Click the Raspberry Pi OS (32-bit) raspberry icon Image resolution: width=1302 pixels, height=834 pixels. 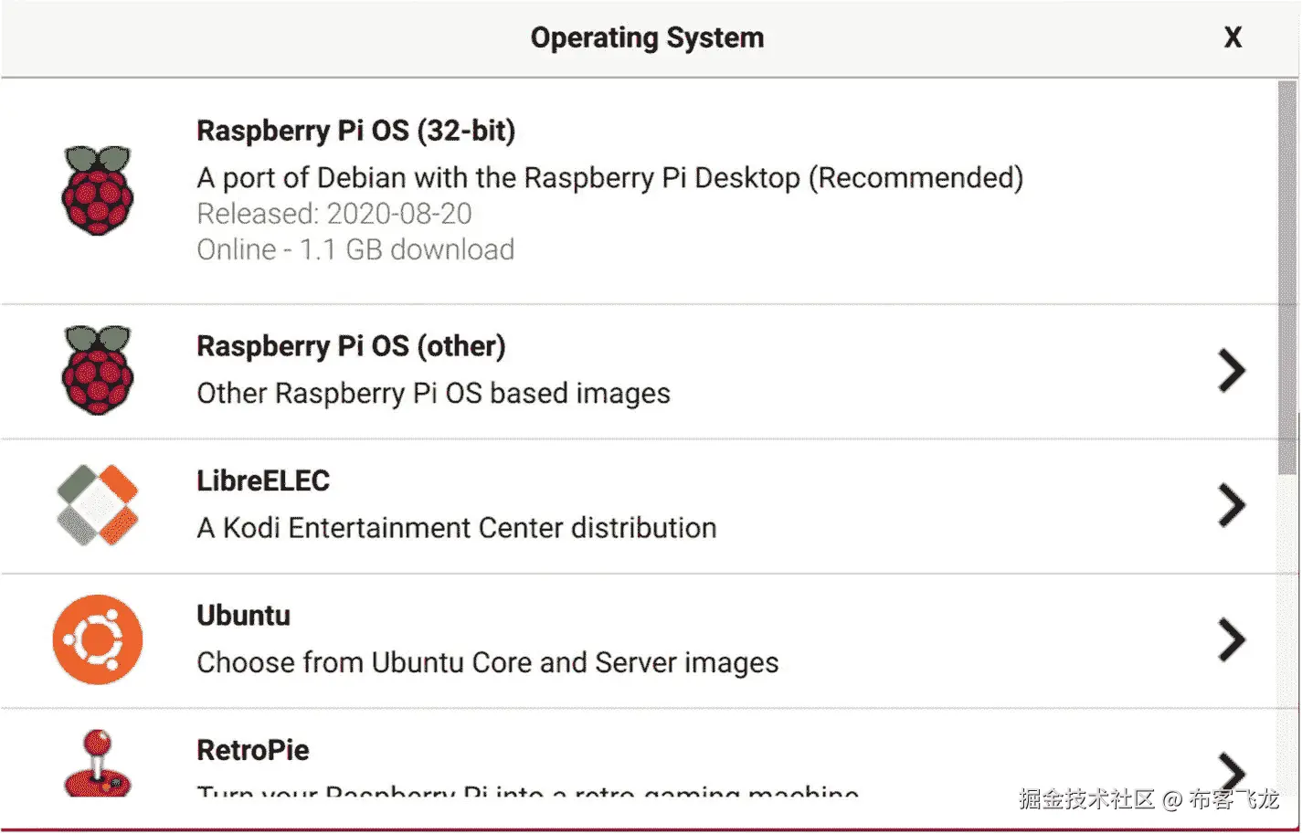[x=98, y=190]
